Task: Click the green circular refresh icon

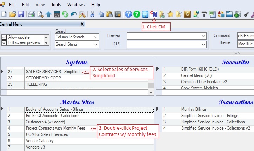Action: tap(65, 14)
